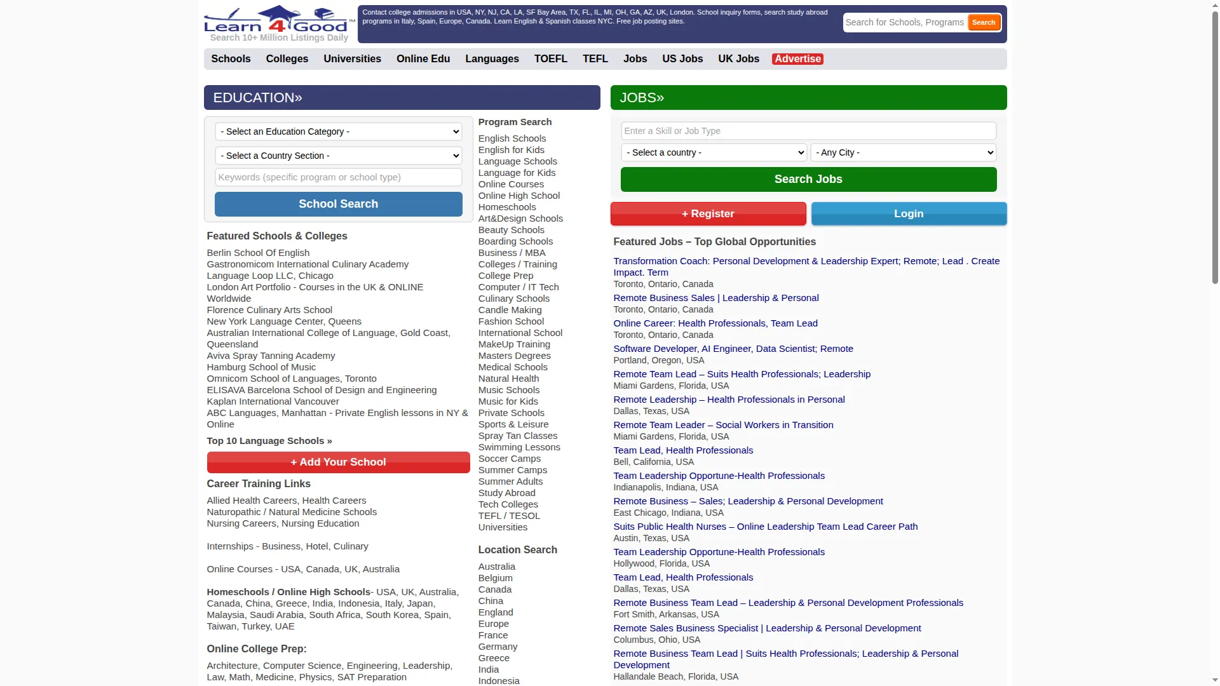The width and height of the screenshot is (1220, 686).
Task: Click the blue Login button
Action: (909, 213)
